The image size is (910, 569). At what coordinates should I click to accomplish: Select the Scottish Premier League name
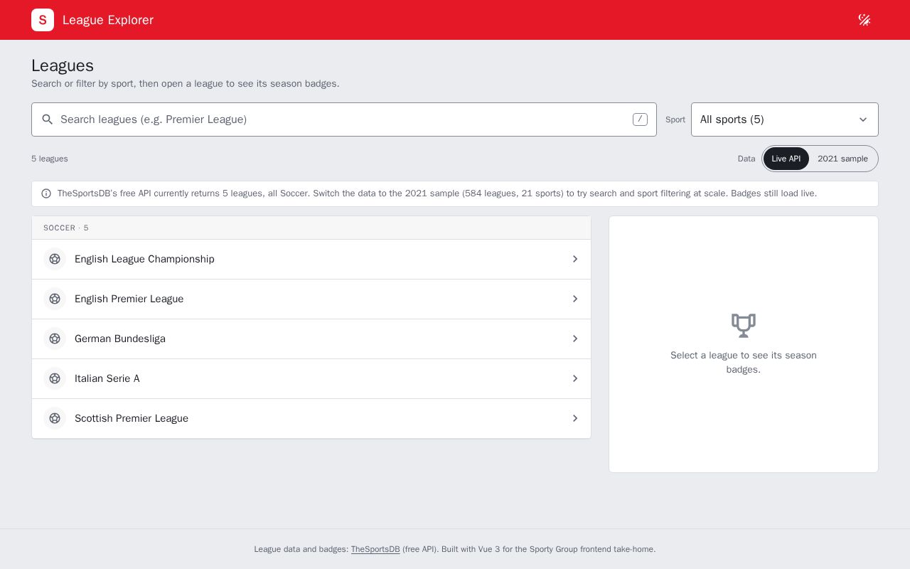click(x=132, y=418)
